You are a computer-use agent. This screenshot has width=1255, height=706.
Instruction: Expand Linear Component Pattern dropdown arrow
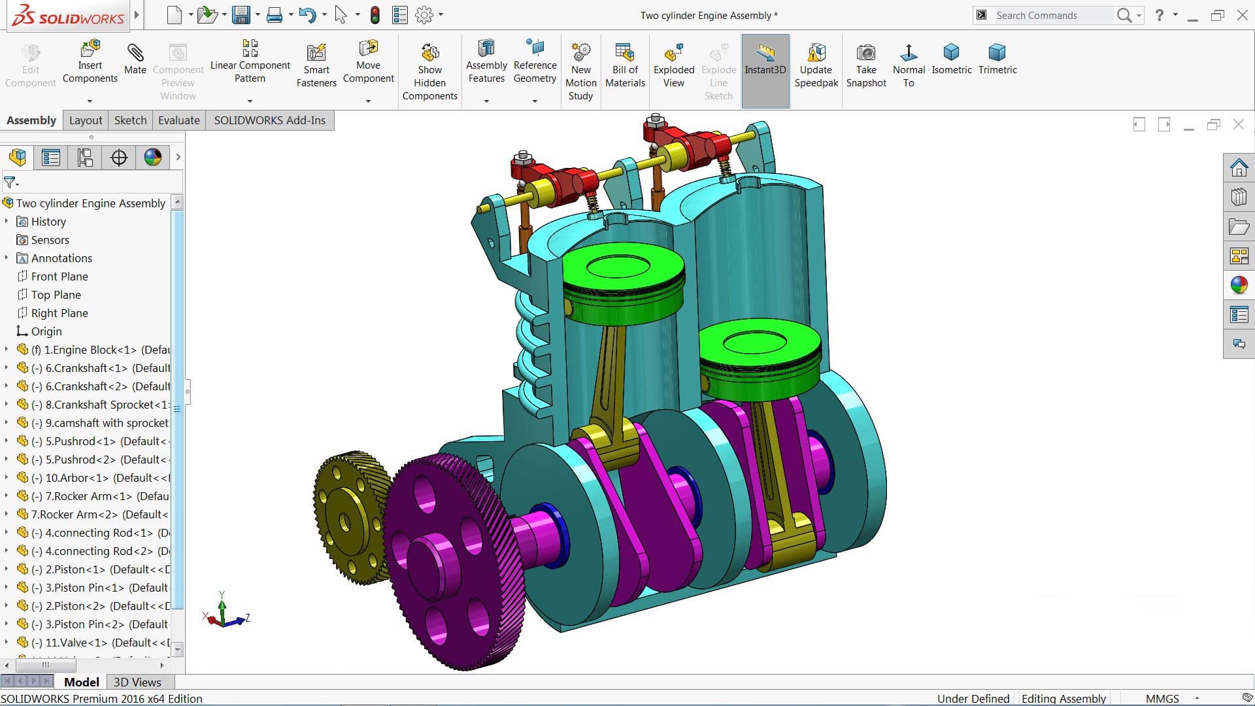250,101
